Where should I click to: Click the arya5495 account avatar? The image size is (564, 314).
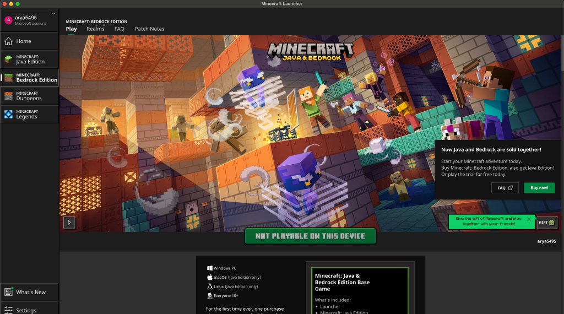8,20
